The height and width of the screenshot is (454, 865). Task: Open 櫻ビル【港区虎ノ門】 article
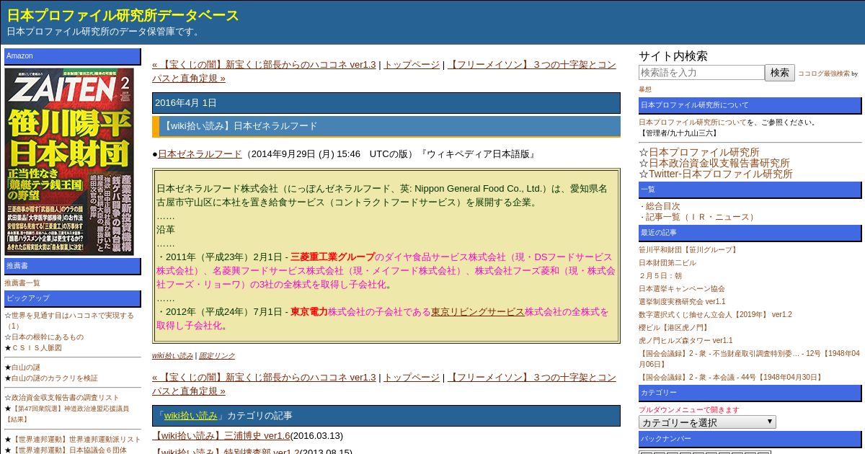tap(673, 328)
